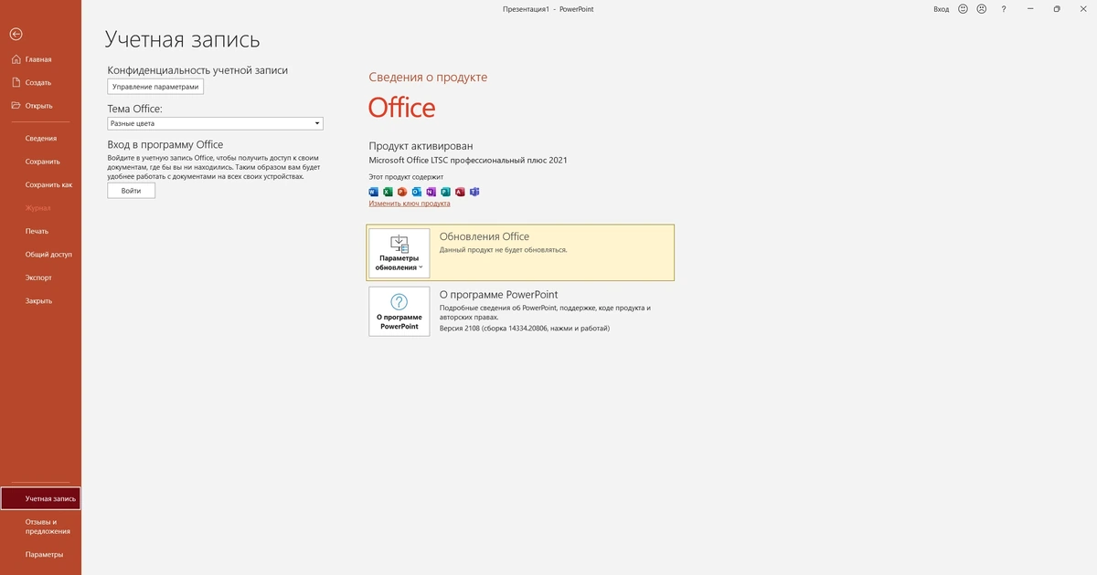Click the Главная home icon
The height and width of the screenshot is (575, 1097).
(x=16, y=59)
